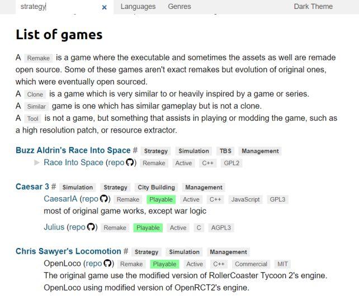Open Buzz Aldrin's Race Into Space link

73,151
